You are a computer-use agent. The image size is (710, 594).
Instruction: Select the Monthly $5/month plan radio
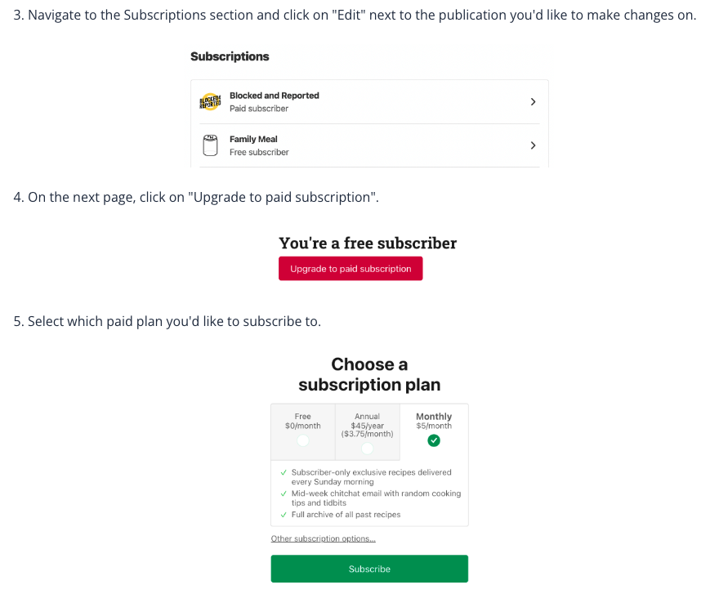pyautogui.click(x=434, y=440)
